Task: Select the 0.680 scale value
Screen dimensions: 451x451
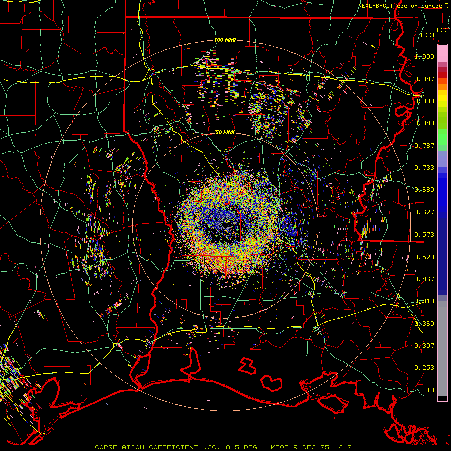Action: click(424, 190)
